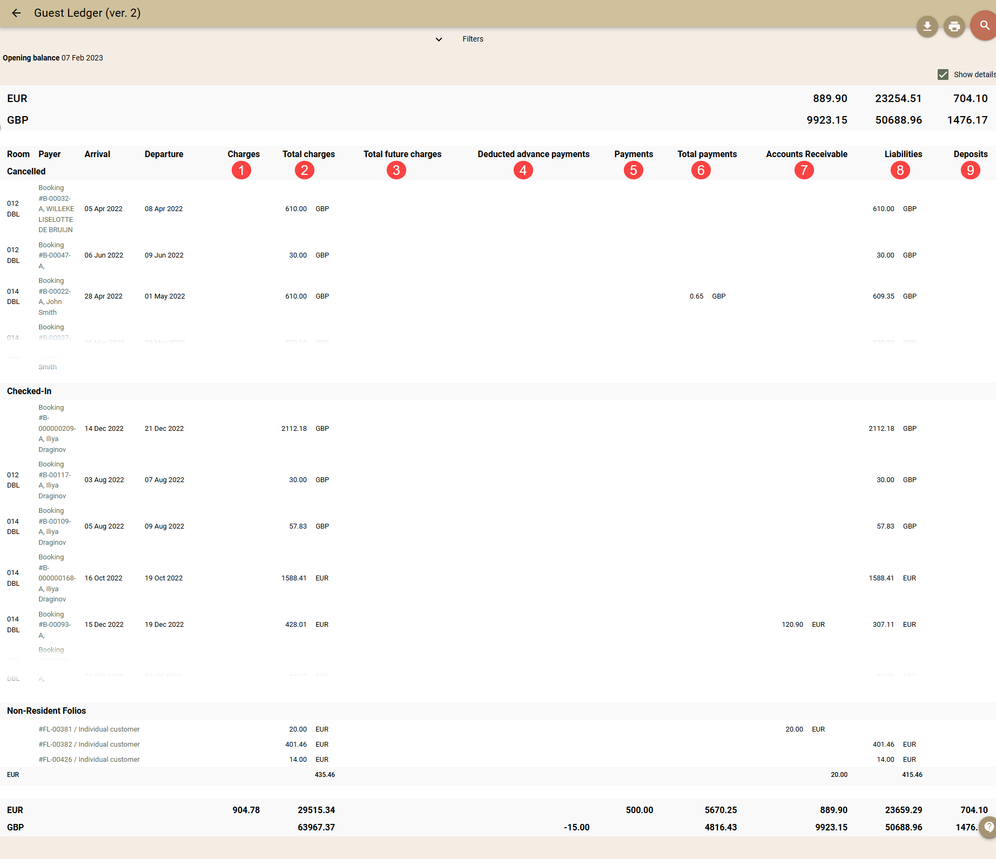Image resolution: width=996 pixels, height=859 pixels.
Task: Open booking #B-000000168-A Iliya Draginov
Action: click(x=57, y=578)
